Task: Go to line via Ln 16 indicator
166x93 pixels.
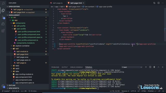Action: 115,91
